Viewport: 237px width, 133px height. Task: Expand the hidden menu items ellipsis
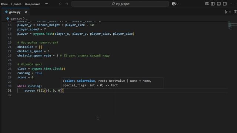47,4
